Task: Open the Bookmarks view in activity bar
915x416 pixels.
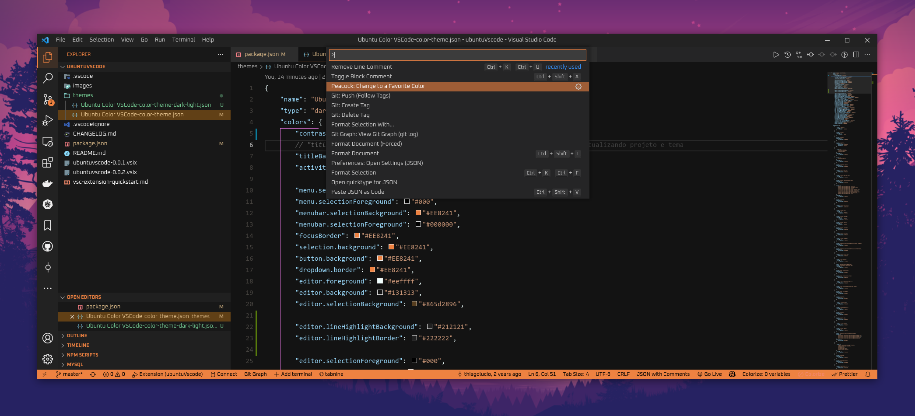Action: [48, 225]
